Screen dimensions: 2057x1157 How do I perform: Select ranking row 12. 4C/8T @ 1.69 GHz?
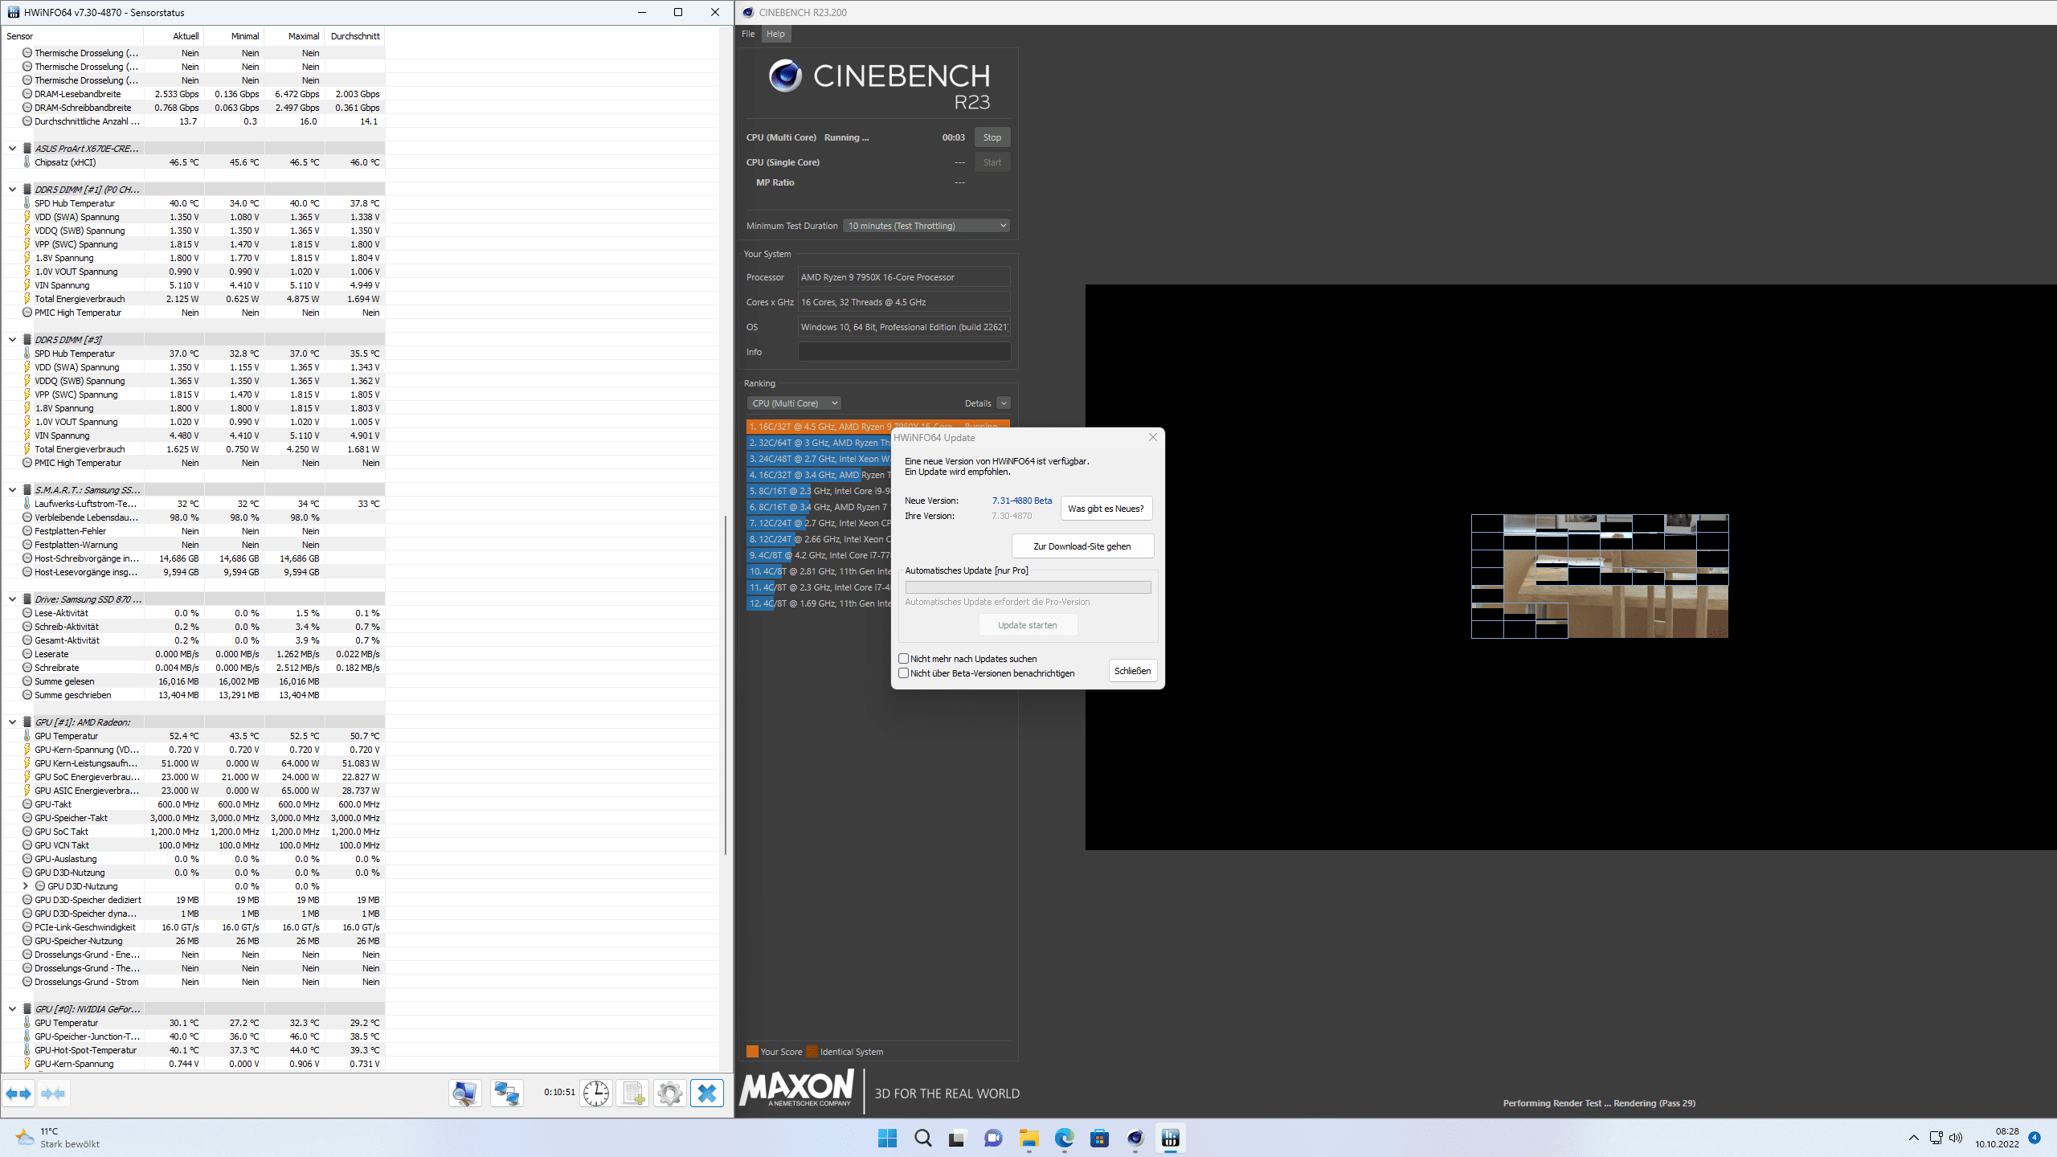pos(818,603)
